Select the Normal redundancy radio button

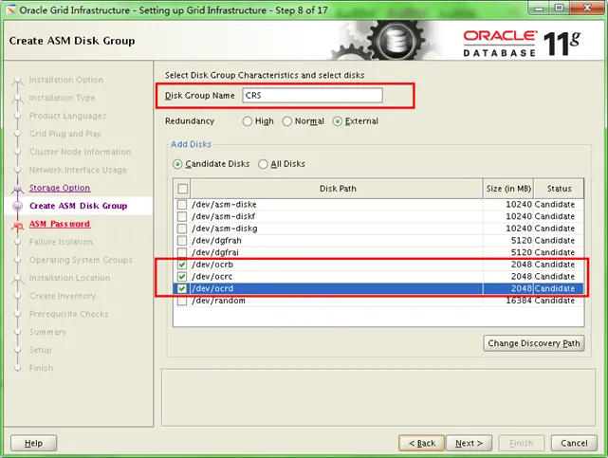tap(288, 121)
